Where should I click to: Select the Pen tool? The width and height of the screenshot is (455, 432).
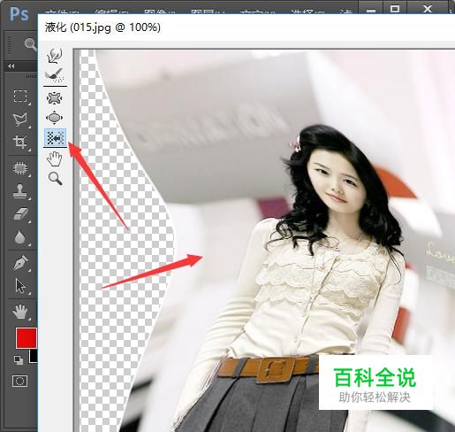click(x=20, y=262)
